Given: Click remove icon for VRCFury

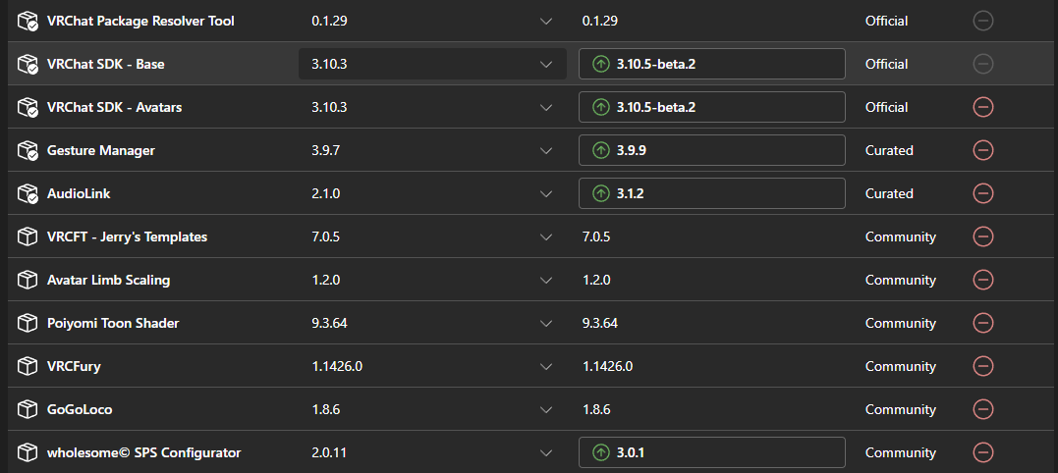Looking at the screenshot, I should pyautogui.click(x=983, y=366).
